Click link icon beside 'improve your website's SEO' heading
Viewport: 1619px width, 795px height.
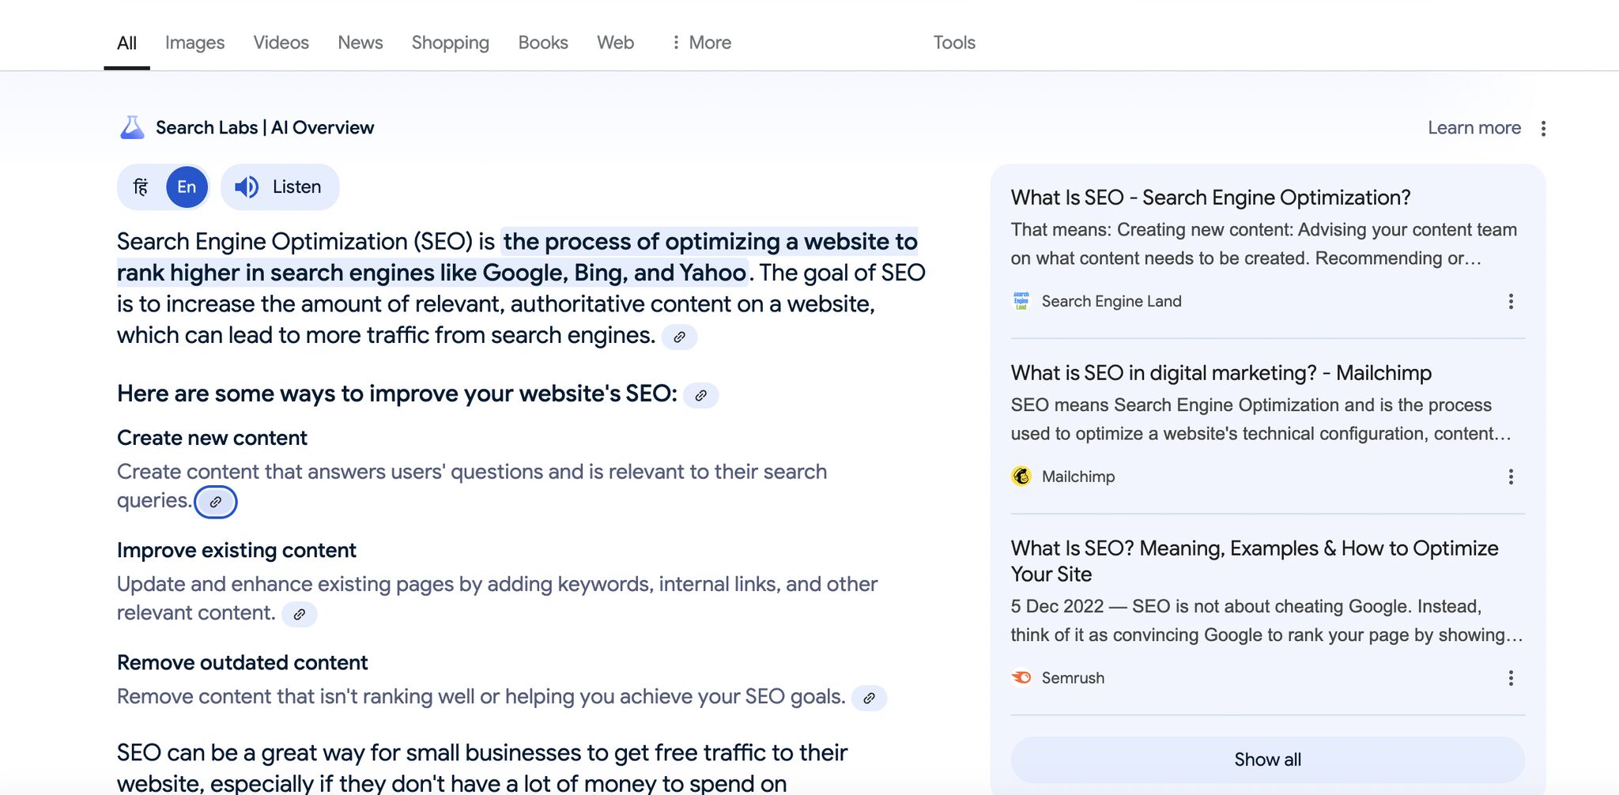(x=700, y=395)
